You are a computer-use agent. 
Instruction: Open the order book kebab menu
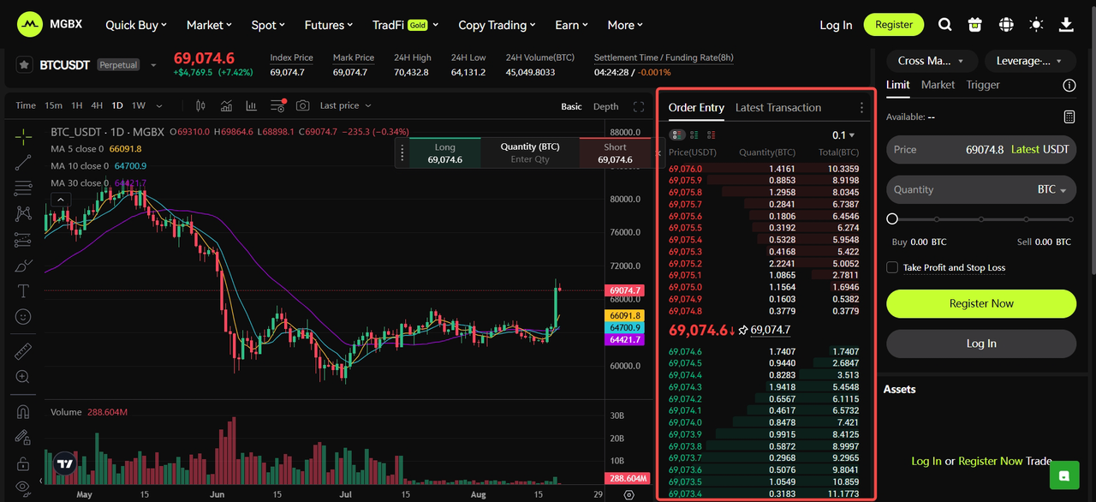tap(861, 108)
